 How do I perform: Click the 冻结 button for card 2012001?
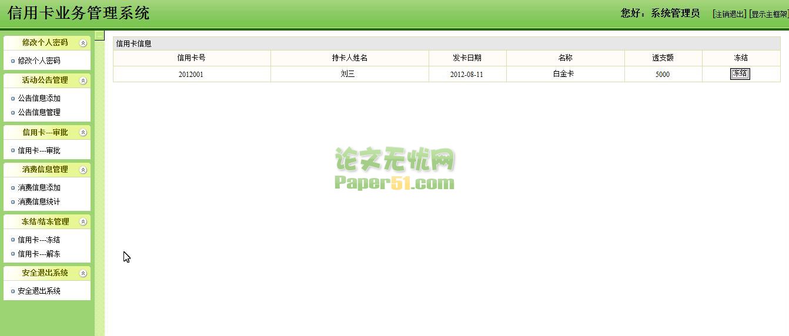[740, 73]
